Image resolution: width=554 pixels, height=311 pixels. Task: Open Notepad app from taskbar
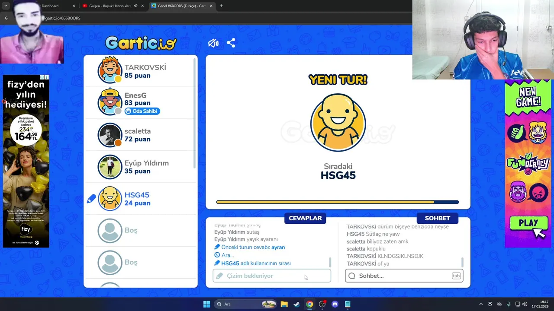click(348, 304)
